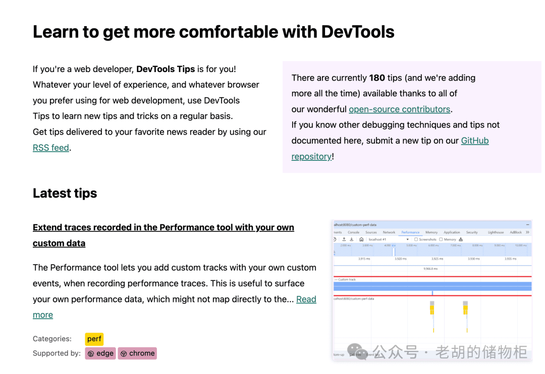Click the 'Latest tips' heading

[65, 193]
